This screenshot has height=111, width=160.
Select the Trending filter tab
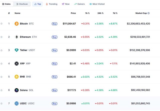coord(52,4)
